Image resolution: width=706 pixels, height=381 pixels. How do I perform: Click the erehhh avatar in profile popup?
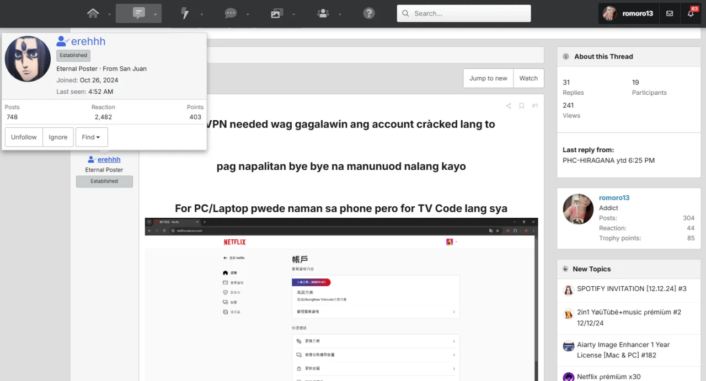click(28, 59)
